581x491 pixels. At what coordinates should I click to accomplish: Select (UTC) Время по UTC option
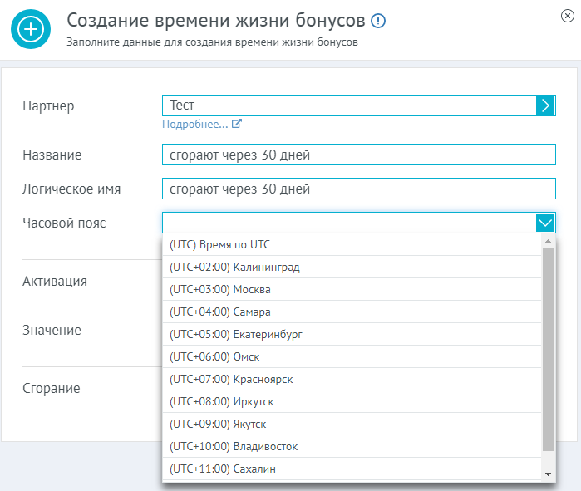coord(352,245)
